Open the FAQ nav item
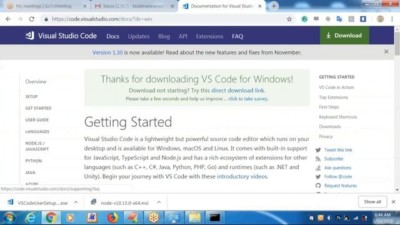The width and height of the screenshot is (400, 225). [x=237, y=36]
